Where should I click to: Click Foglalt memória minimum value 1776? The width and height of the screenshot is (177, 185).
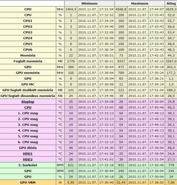pyautogui.click(x=71, y=61)
